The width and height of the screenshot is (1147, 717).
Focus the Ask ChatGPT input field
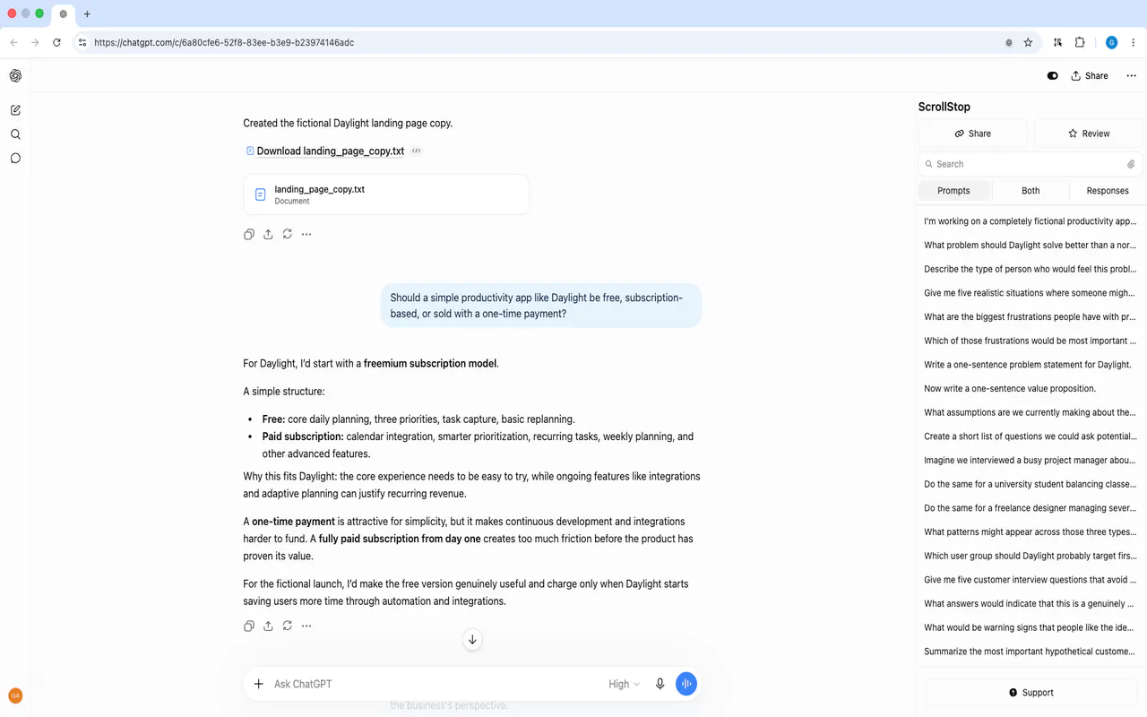[435, 684]
